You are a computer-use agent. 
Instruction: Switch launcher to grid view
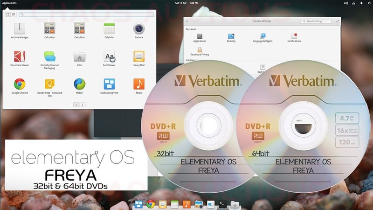click(8, 14)
